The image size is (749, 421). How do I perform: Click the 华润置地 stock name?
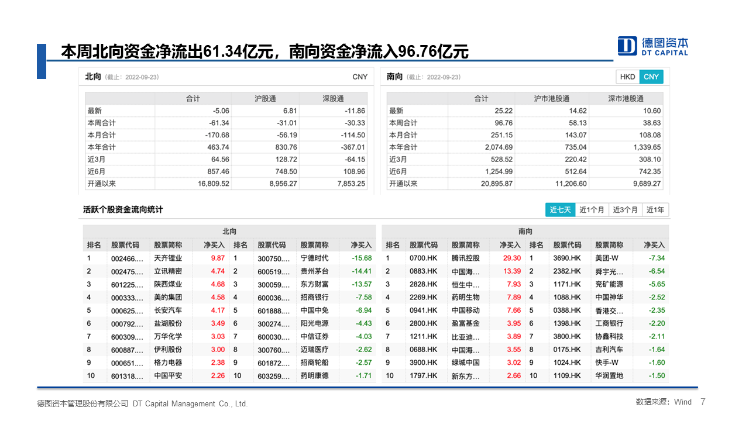tap(610, 375)
